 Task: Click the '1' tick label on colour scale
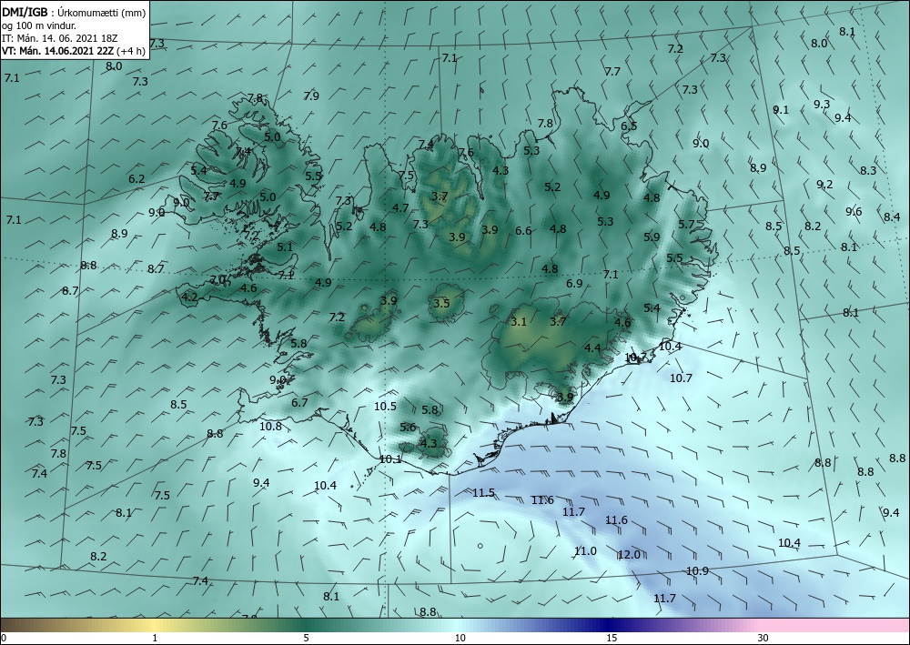coord(155,639)
